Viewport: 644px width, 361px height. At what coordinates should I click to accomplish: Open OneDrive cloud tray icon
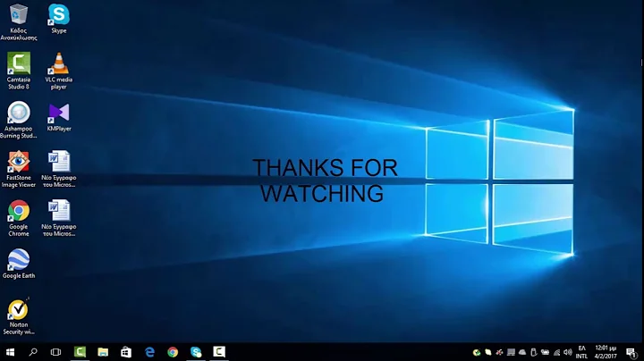click(x=522, y=352)
